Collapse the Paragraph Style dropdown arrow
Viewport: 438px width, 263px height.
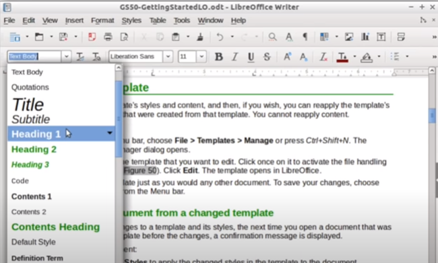[67, 57]
